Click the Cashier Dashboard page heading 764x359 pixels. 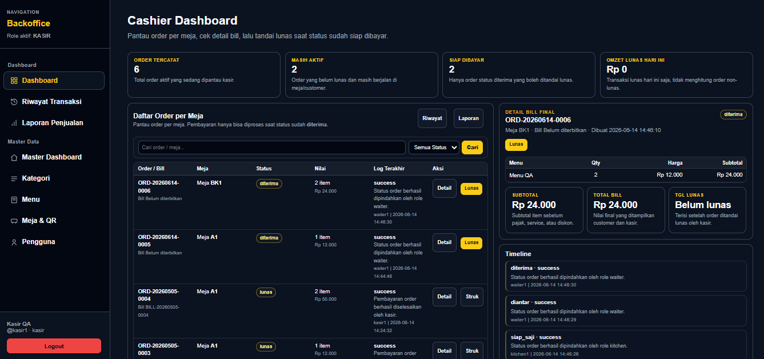182,21
